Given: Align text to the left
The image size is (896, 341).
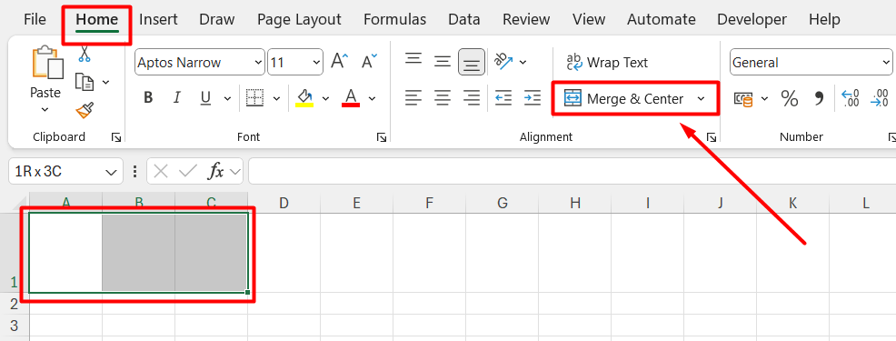Looking at the screenshot, I should click(x=413, y=98).
